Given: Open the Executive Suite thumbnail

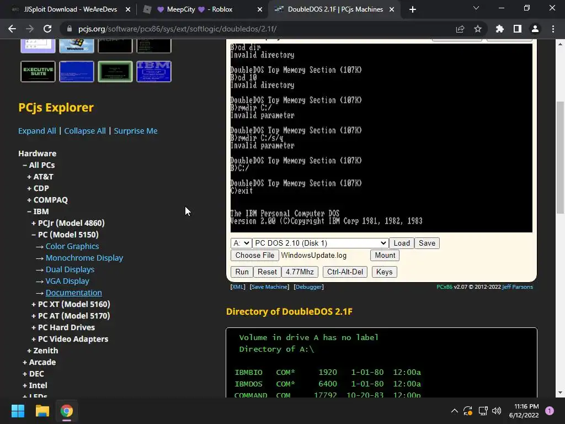Looking at the screenshot, I should click(38, 71).
